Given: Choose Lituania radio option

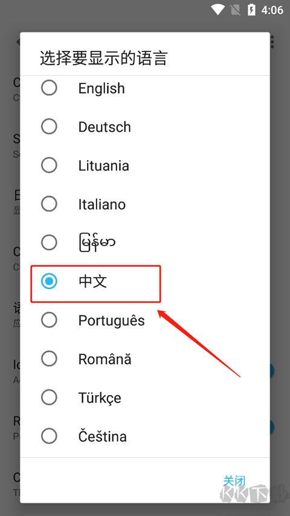Looking at the screenshot, I should [49, 165].
